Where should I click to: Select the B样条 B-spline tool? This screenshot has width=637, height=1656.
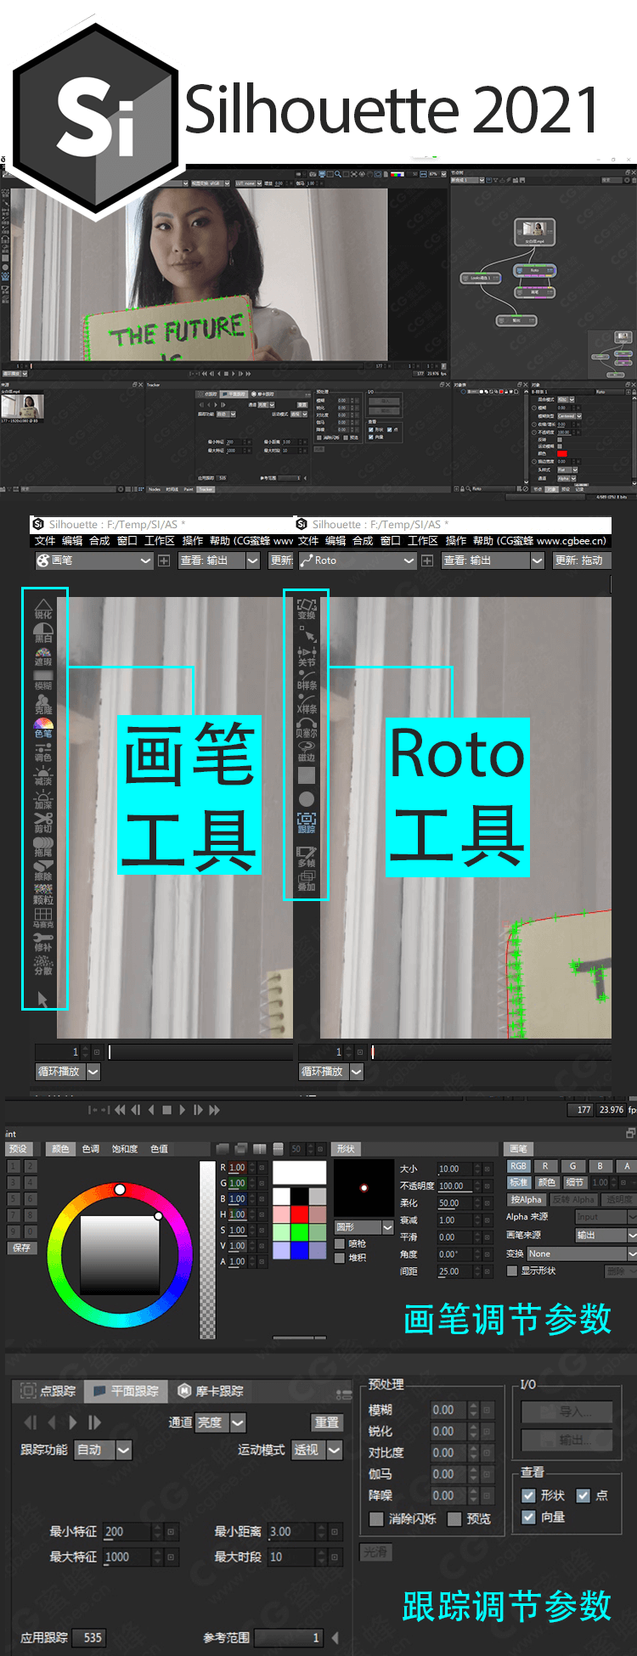tap(307, 679)
